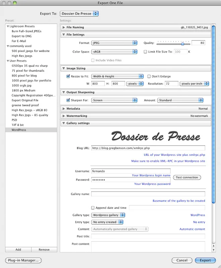
Task: Toggle Include Video Files checkbox
Action: pos(93,60)
